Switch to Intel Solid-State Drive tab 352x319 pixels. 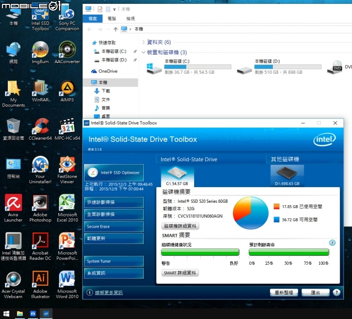click(189, 159)
